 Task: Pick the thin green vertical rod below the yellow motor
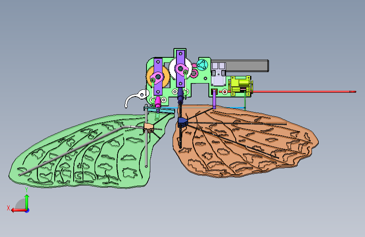[245, 101]
